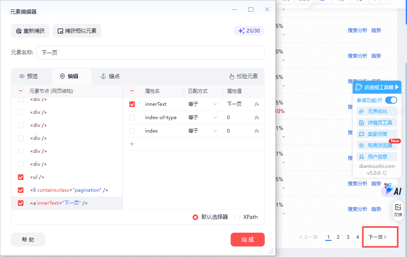
Task: Edit the 元素名称 input field
Action: coord(150,53)
